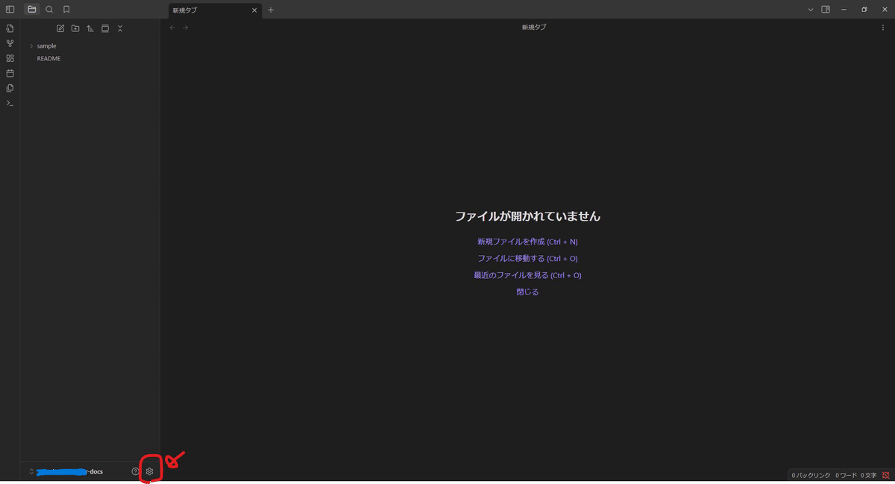Image resolution: width=895 pixels, height=484 pixels.
Task: Open the bookmarks pane icon
Action: pyautogui.click(x=66, y=10)
